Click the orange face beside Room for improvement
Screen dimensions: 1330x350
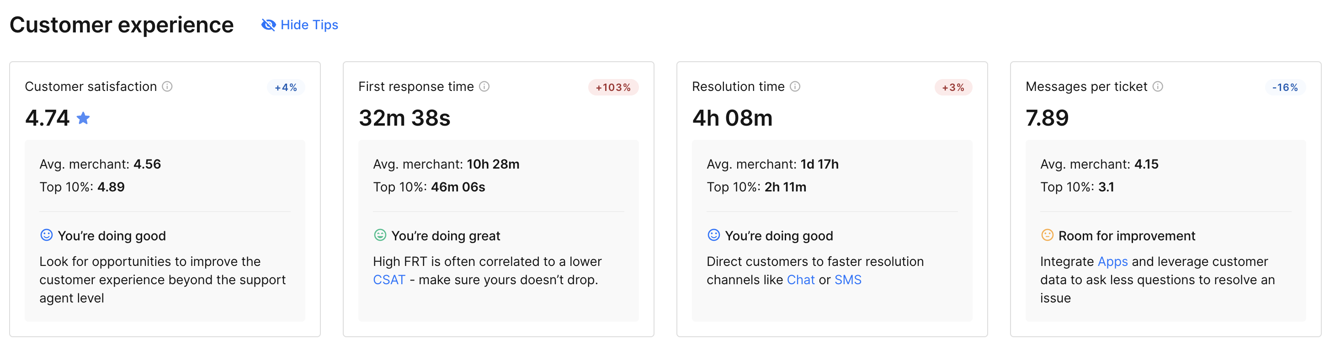pyautogui.click(x=1047, y=235)
